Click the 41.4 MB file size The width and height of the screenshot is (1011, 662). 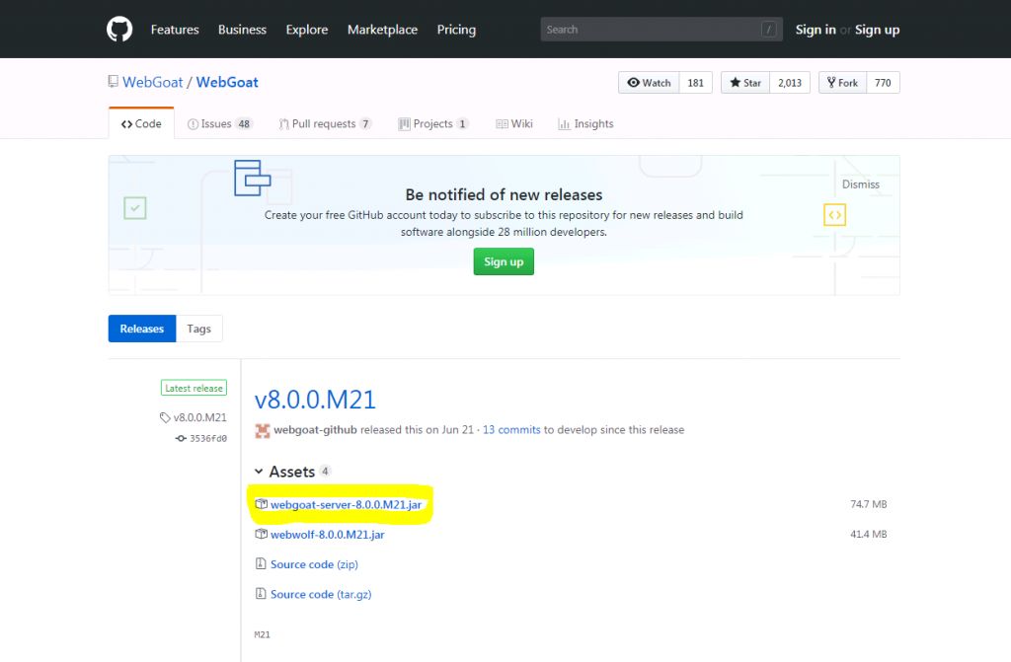[869, 534]
